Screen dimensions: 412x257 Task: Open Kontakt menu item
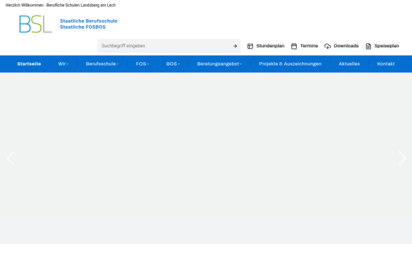tap(386, 64)
